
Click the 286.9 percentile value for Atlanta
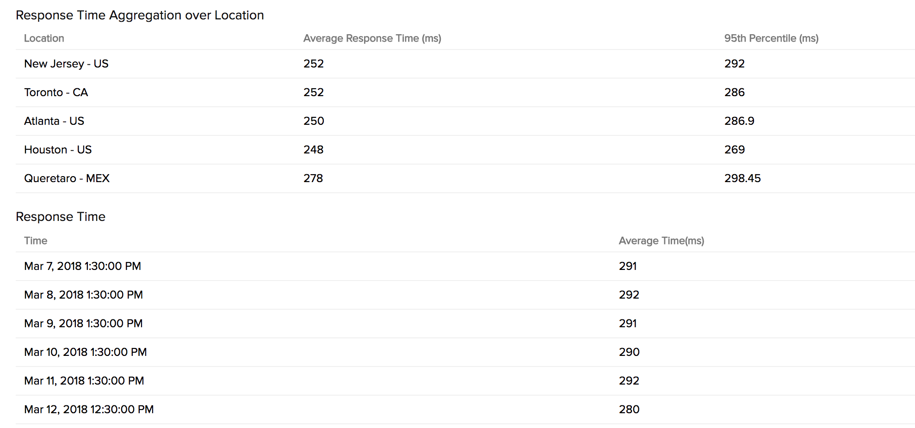click(x=739, y=121)
